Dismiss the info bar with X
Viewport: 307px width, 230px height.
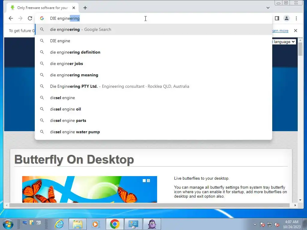pyautogui.click(x=295, y=31)
